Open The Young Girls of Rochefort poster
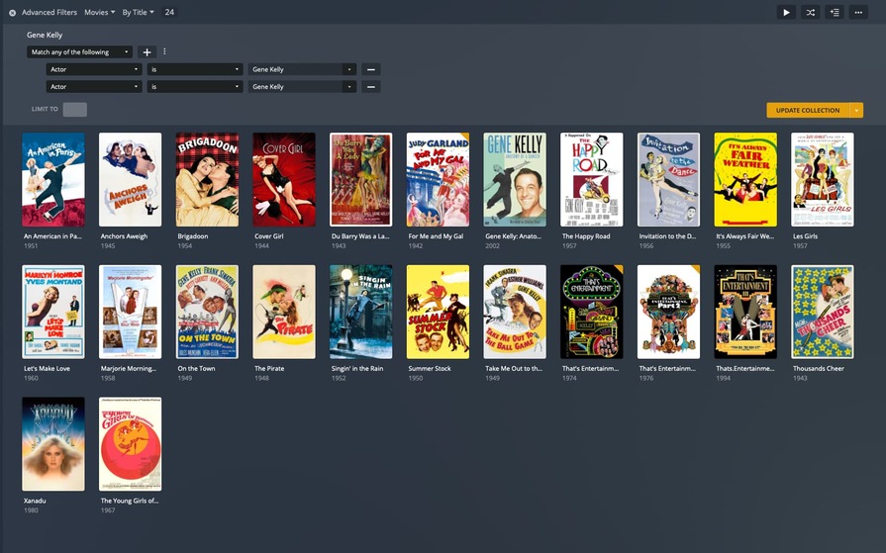 (130, 444)
